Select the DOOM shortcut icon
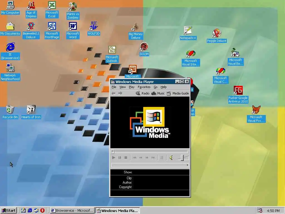This screenshot has height=214, width=285. [144, 49]
